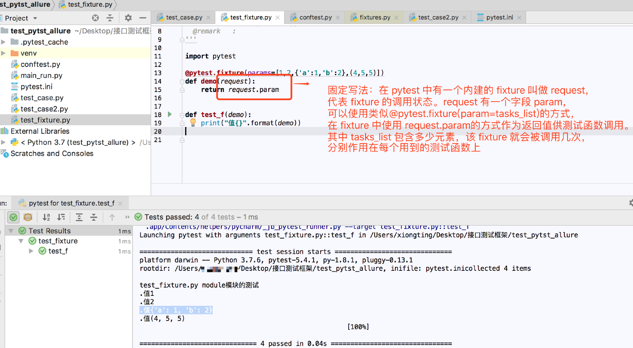The image size is (633, 348).
Task: Toggle show ignored tests filter
Action: 28,217
